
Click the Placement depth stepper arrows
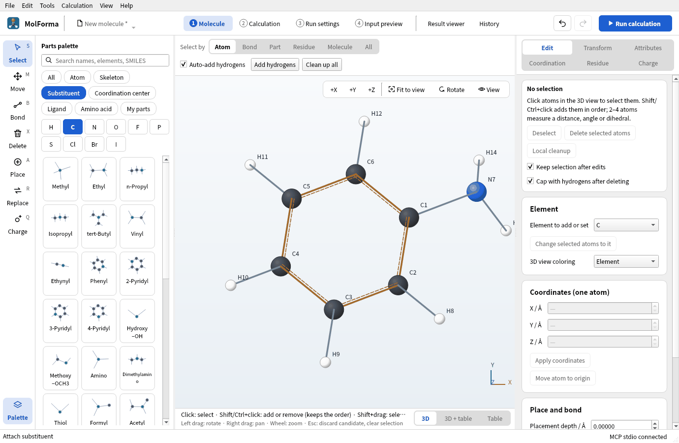655,426
